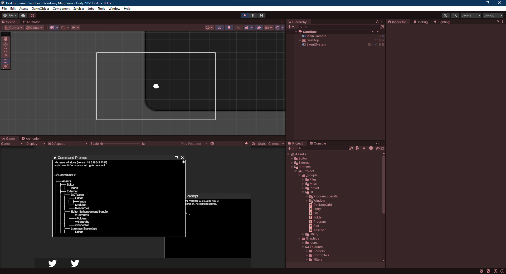The height and width of the screenshot is (274, 506).
Task: Open the Layers dropdown
Action: [x=471, y=15]
